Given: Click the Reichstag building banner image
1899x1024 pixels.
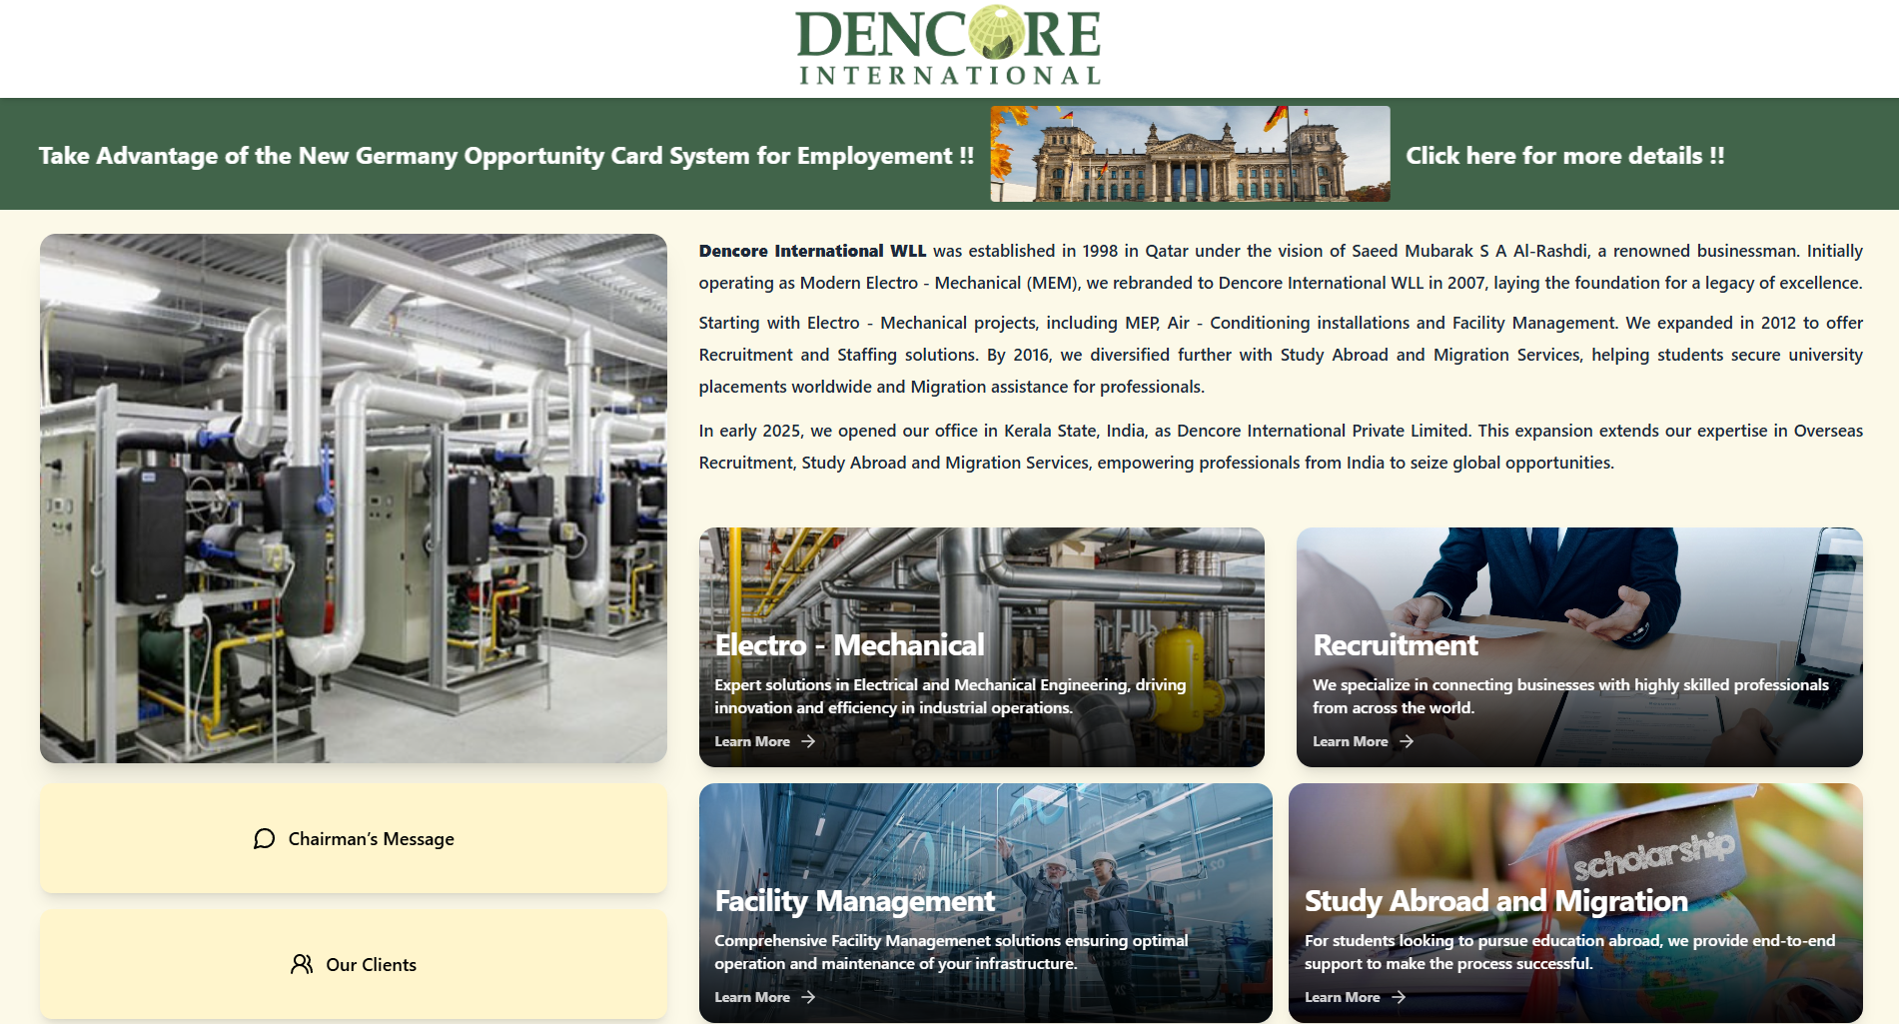Looking at the screenshot, I should (1190, 154).
